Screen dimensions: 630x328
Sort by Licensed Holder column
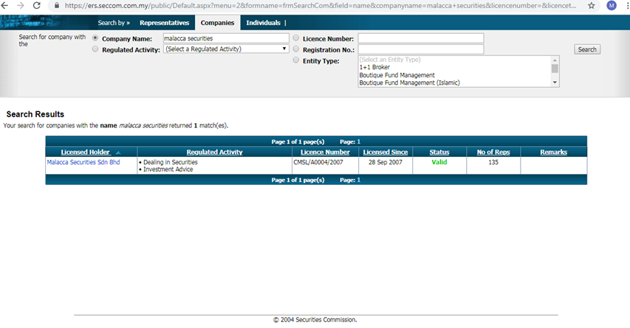85,152
